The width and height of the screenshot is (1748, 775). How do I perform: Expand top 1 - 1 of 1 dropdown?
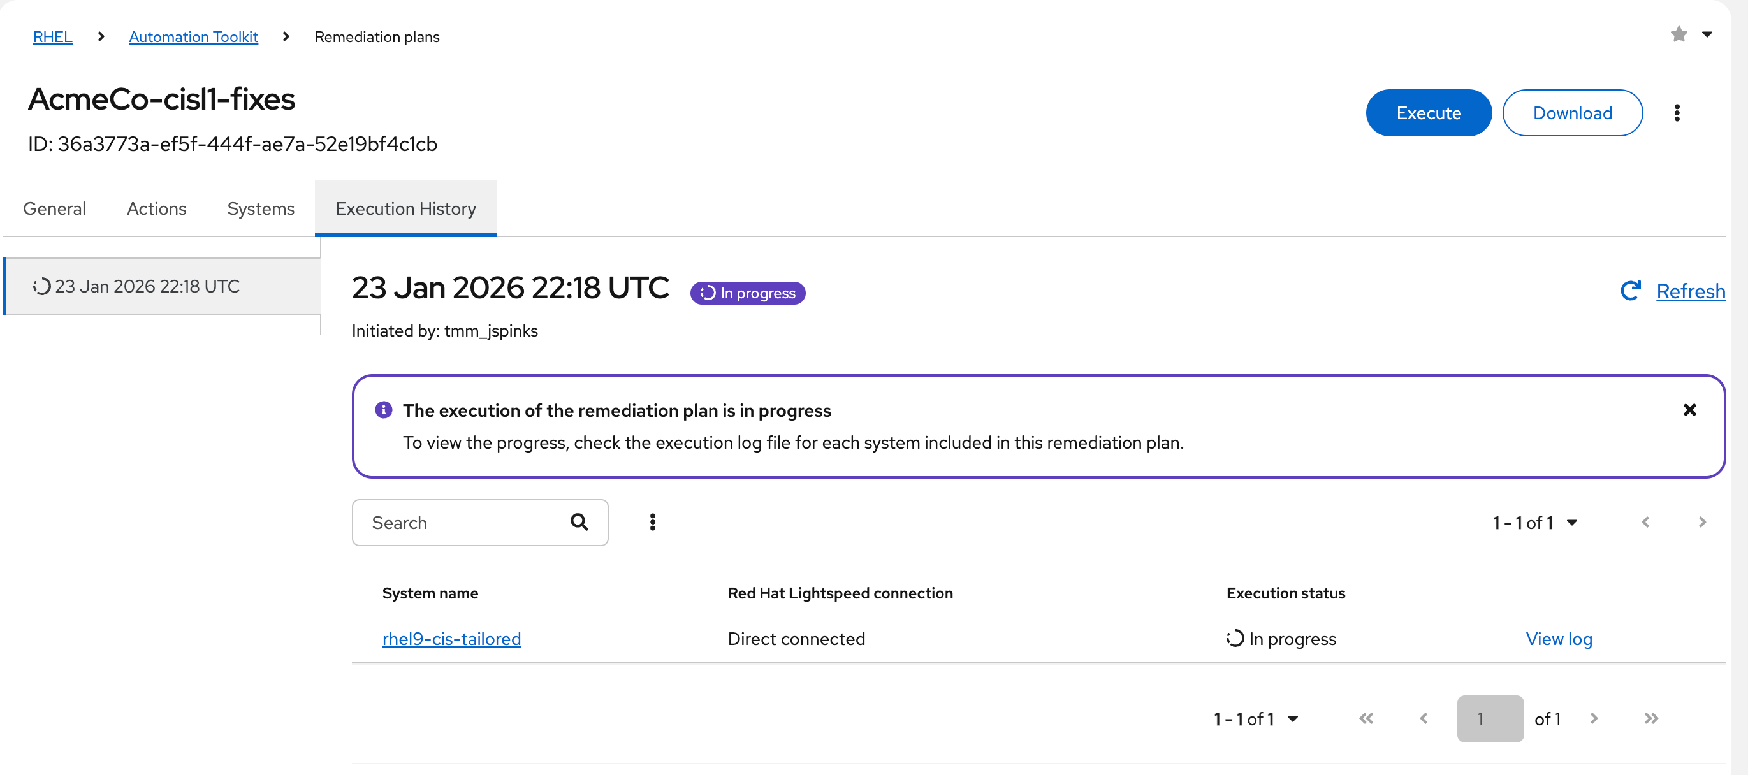pyautogui.click(x=1535, y=523)
